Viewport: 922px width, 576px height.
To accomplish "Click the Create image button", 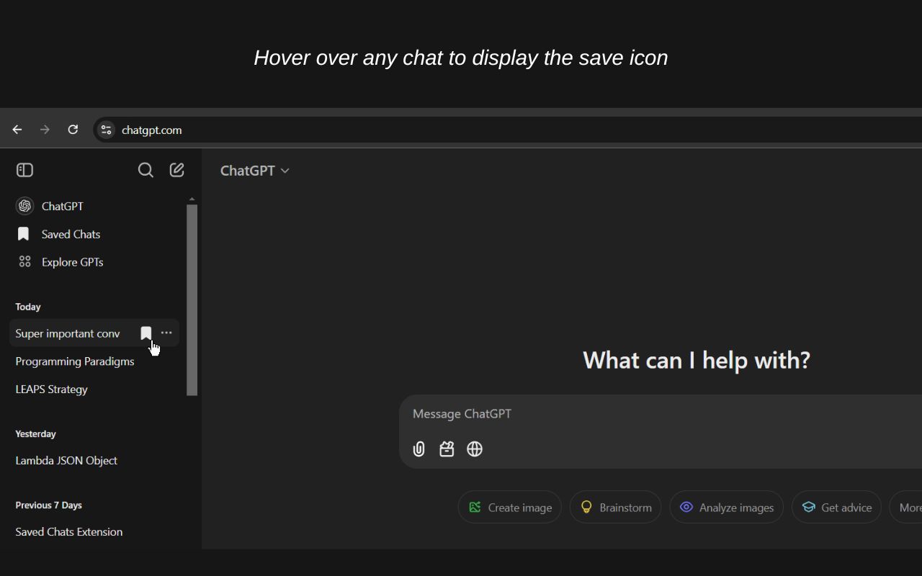I will pyautogui.click(x=509, y=507).
